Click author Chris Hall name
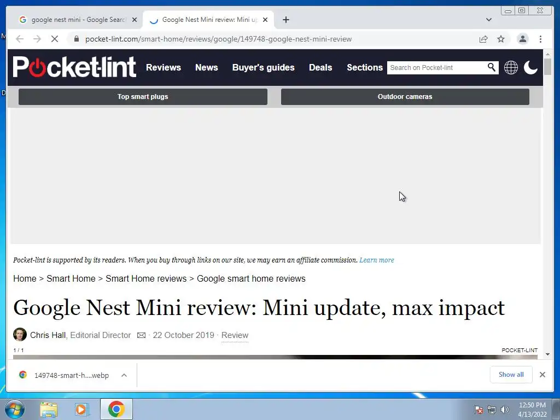The image size is (560, 420). (x=48, y=335)
